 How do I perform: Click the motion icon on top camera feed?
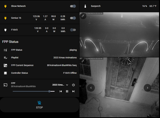83,16
